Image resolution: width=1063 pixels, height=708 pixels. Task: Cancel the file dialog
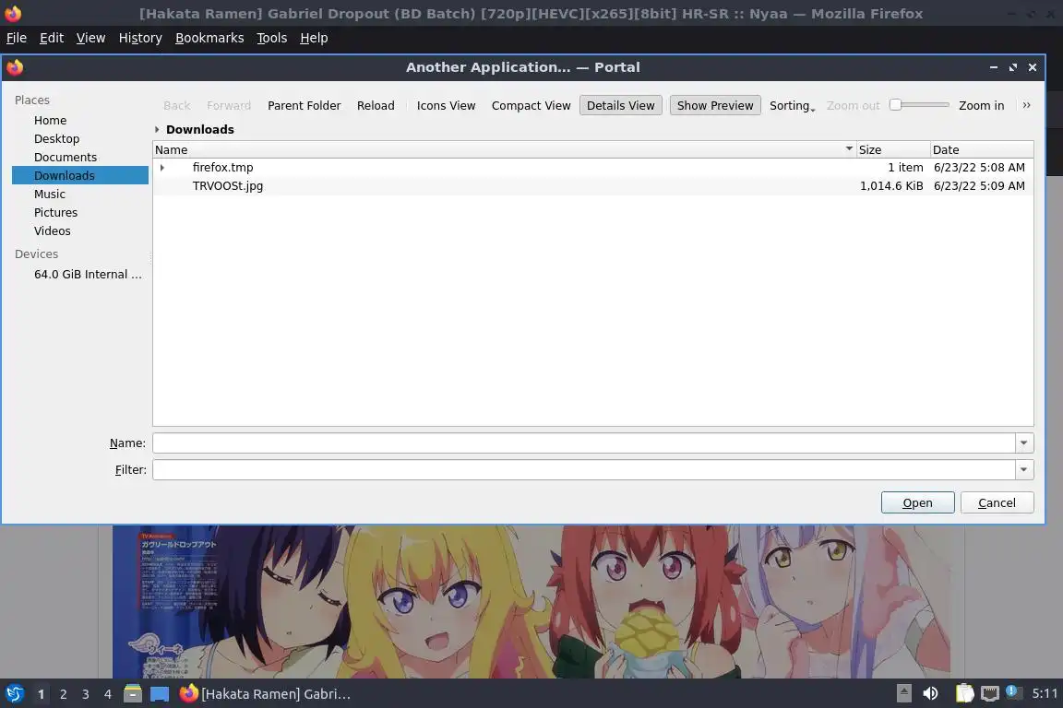997,502
